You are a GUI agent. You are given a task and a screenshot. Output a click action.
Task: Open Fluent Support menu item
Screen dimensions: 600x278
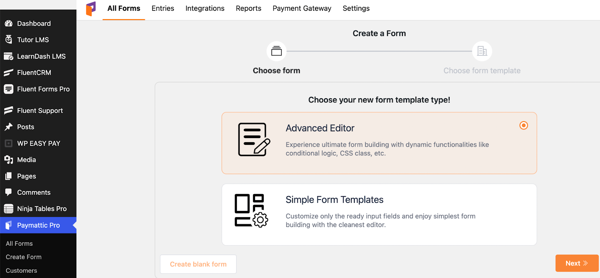tap(38, 111)
